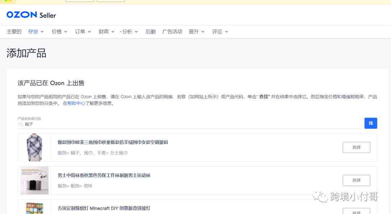The height and width of the screenshot is (214, 391).
Task: Expand the 订单 dropdown menu
Action: point(83,31)
